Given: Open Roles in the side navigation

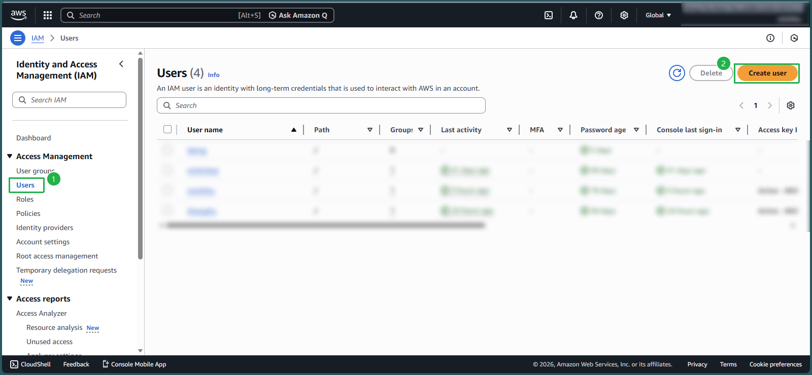Looking at the screenshot, I should [x=25, y=199].
